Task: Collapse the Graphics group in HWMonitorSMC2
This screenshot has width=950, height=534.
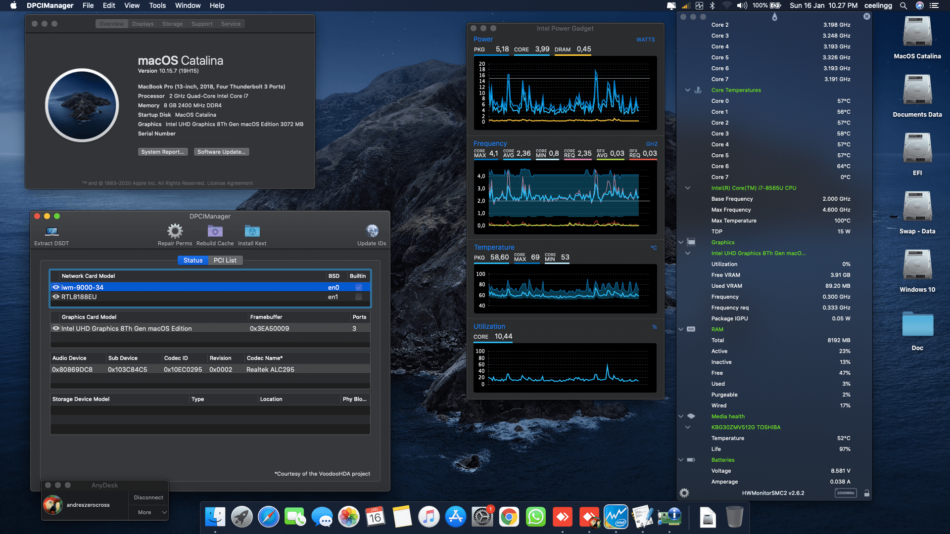Action: tap(681, 242)
